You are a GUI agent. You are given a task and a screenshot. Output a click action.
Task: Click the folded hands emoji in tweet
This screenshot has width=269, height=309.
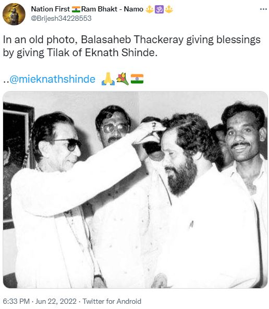[x=108, y=79]
